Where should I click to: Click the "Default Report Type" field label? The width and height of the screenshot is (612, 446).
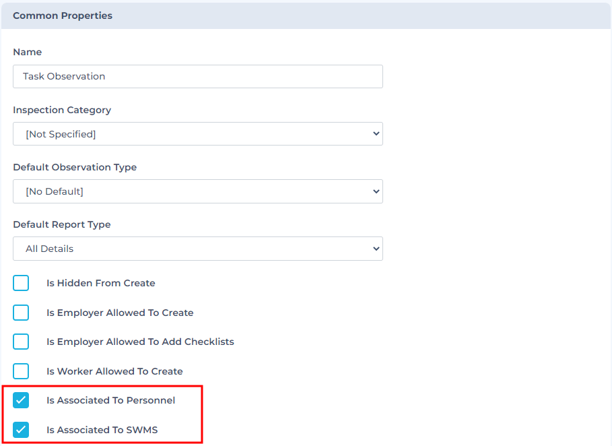62,224
